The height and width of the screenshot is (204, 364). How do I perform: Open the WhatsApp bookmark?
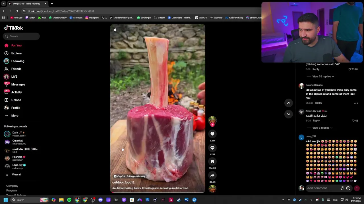coord(144,18)
